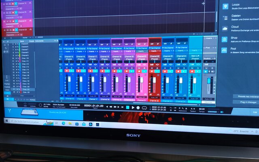Screen dimensions: 259x162
Task: Click the Edit button at bottom right
Action: pyautogui.click(x=255, y=112)
